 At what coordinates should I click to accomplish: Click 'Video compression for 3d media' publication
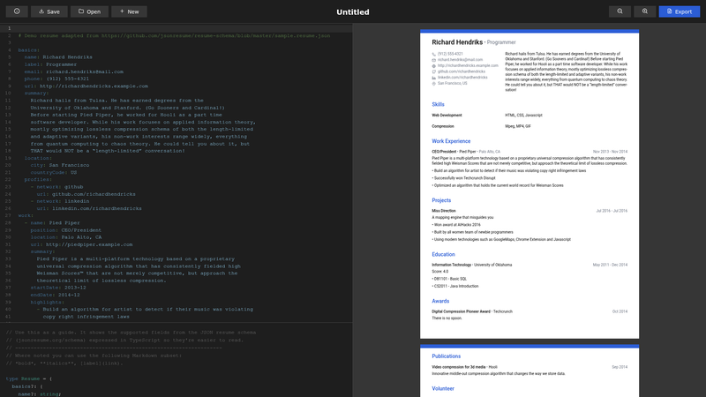click(x=458, y=367)
